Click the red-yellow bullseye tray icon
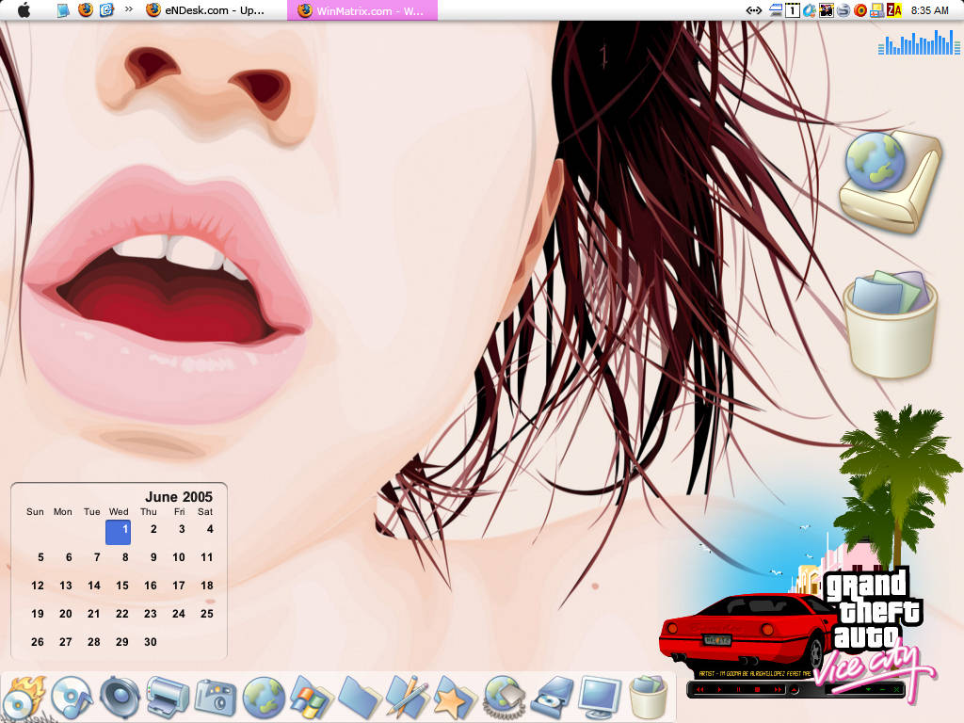Image resolution: width=964 pixels, height=723 pixels. (x=860, y=10)
